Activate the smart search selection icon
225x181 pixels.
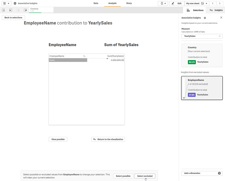[x=3, y=10]
